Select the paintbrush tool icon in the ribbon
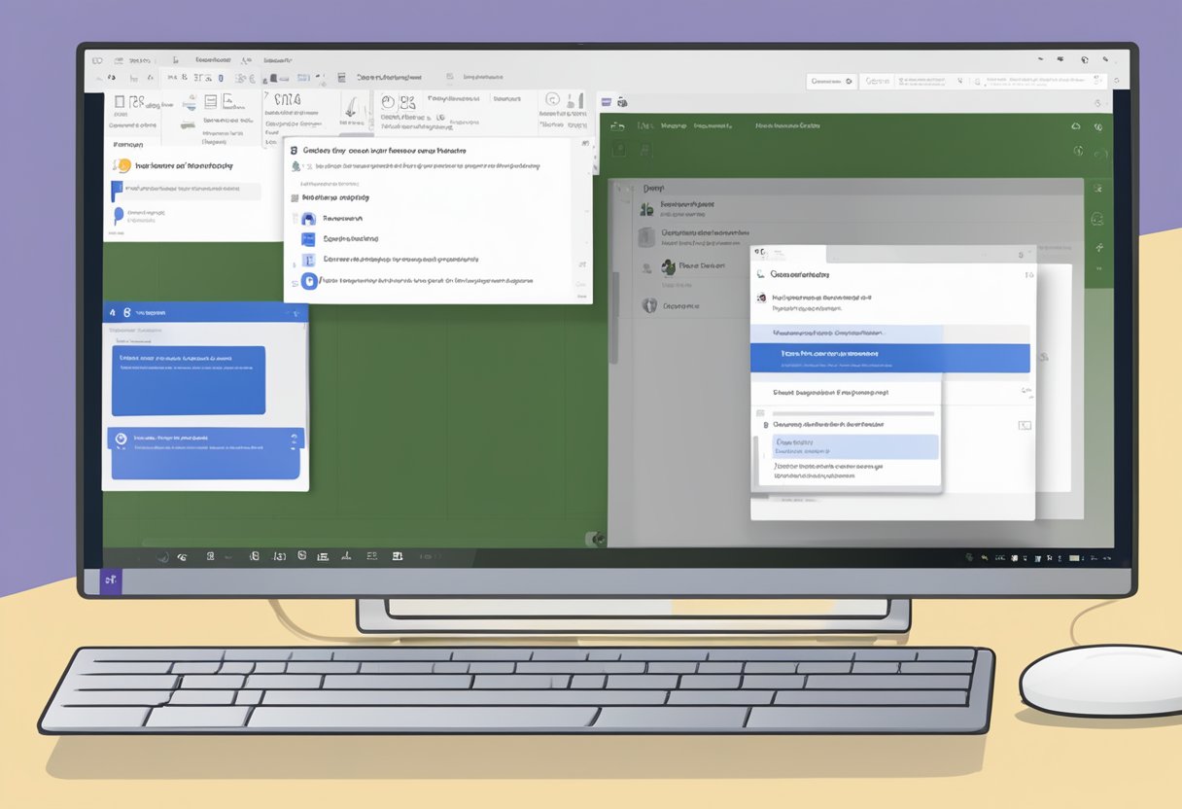This screenshot has width=1182, height=809. tap(349, 109)
